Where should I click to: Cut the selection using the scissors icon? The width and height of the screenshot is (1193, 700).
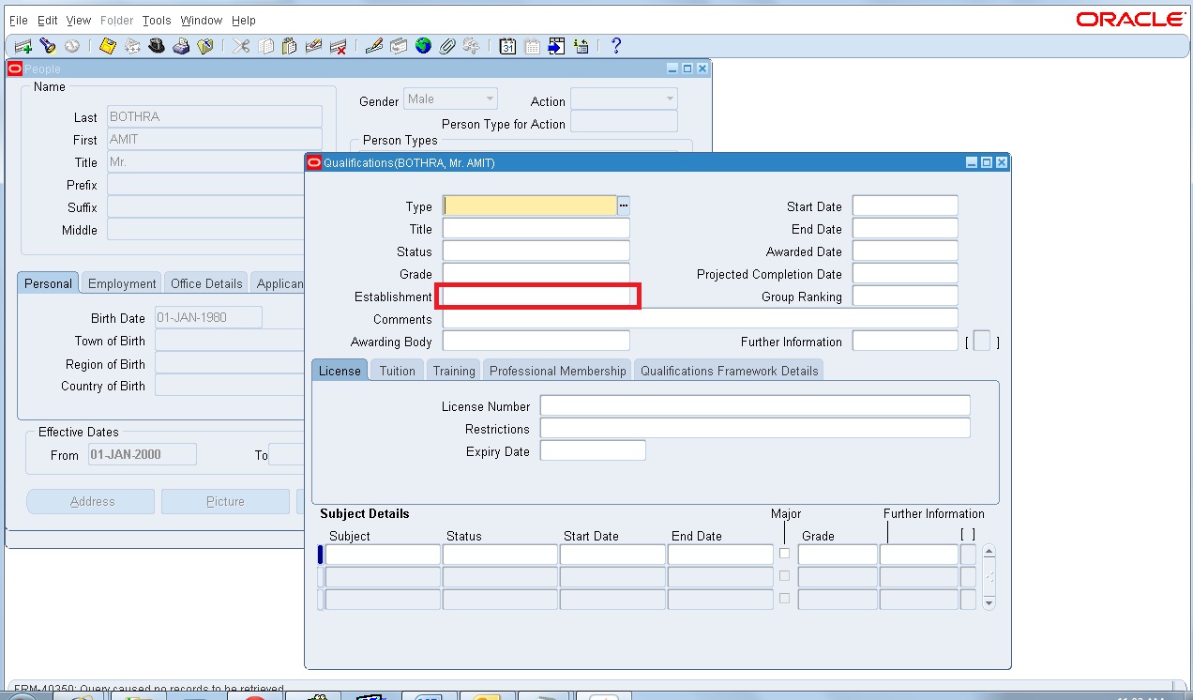240,45
